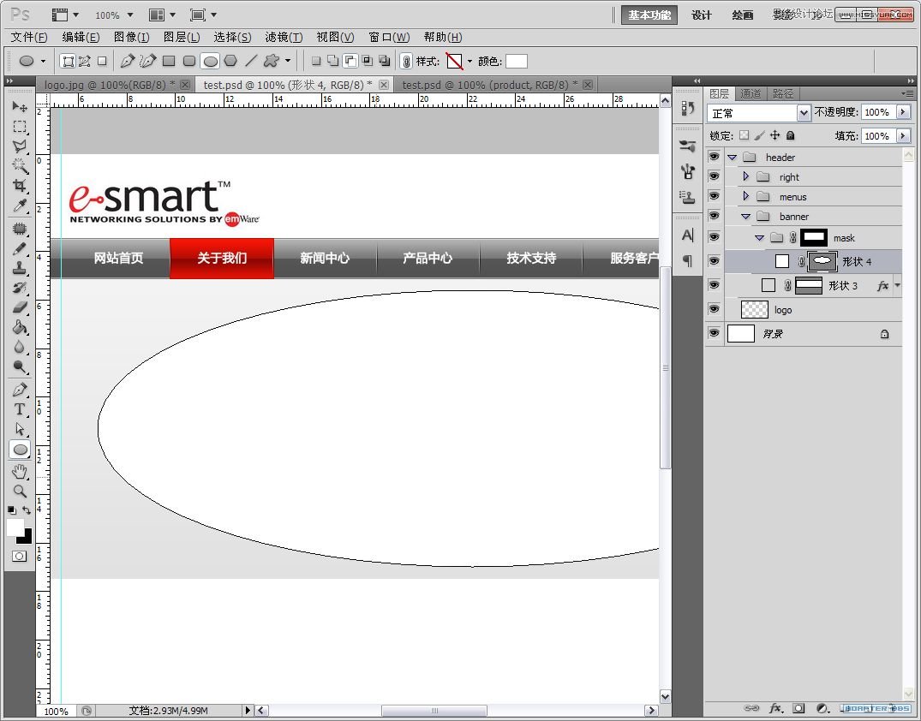This screenshot has height=721, width=921.
Task: Select the Magic Wand tool
Action: coord(20,165)
